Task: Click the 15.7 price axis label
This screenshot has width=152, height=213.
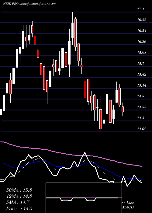Action: pos(141,63)
